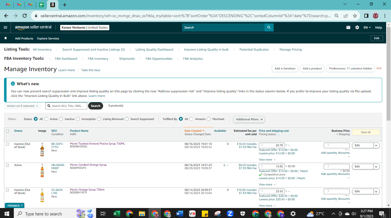
Task: Toggle the browser side panel icon
Action: [366, 16]
